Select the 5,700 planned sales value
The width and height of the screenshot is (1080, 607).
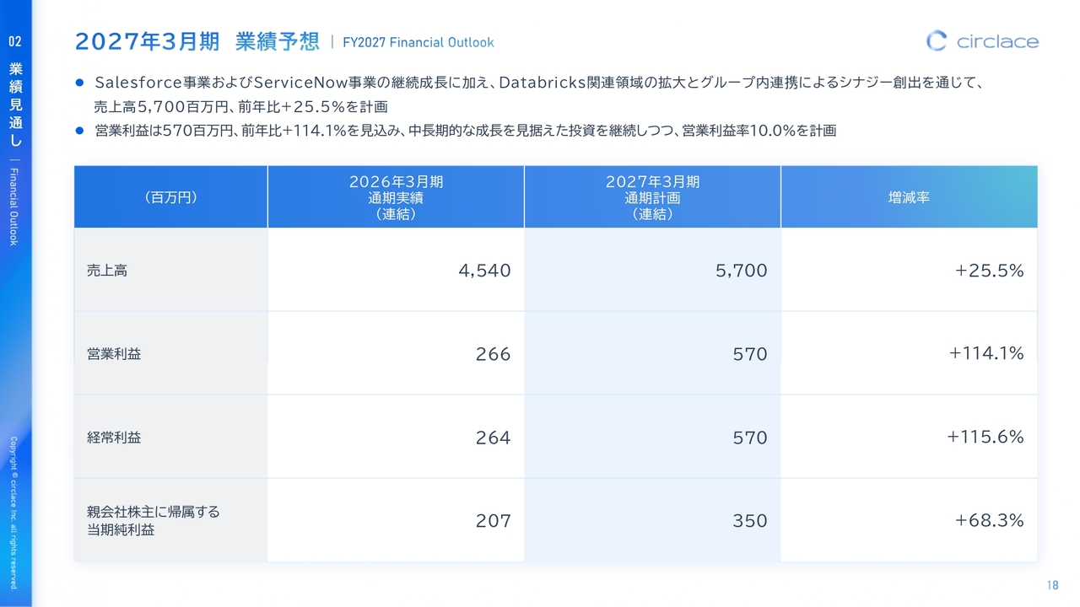click(x=740, y=271)
